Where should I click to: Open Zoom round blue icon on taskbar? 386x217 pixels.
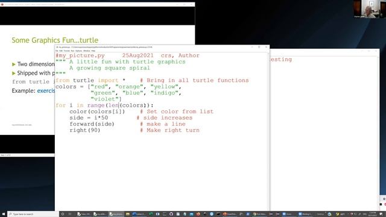(x=212, y=214)
